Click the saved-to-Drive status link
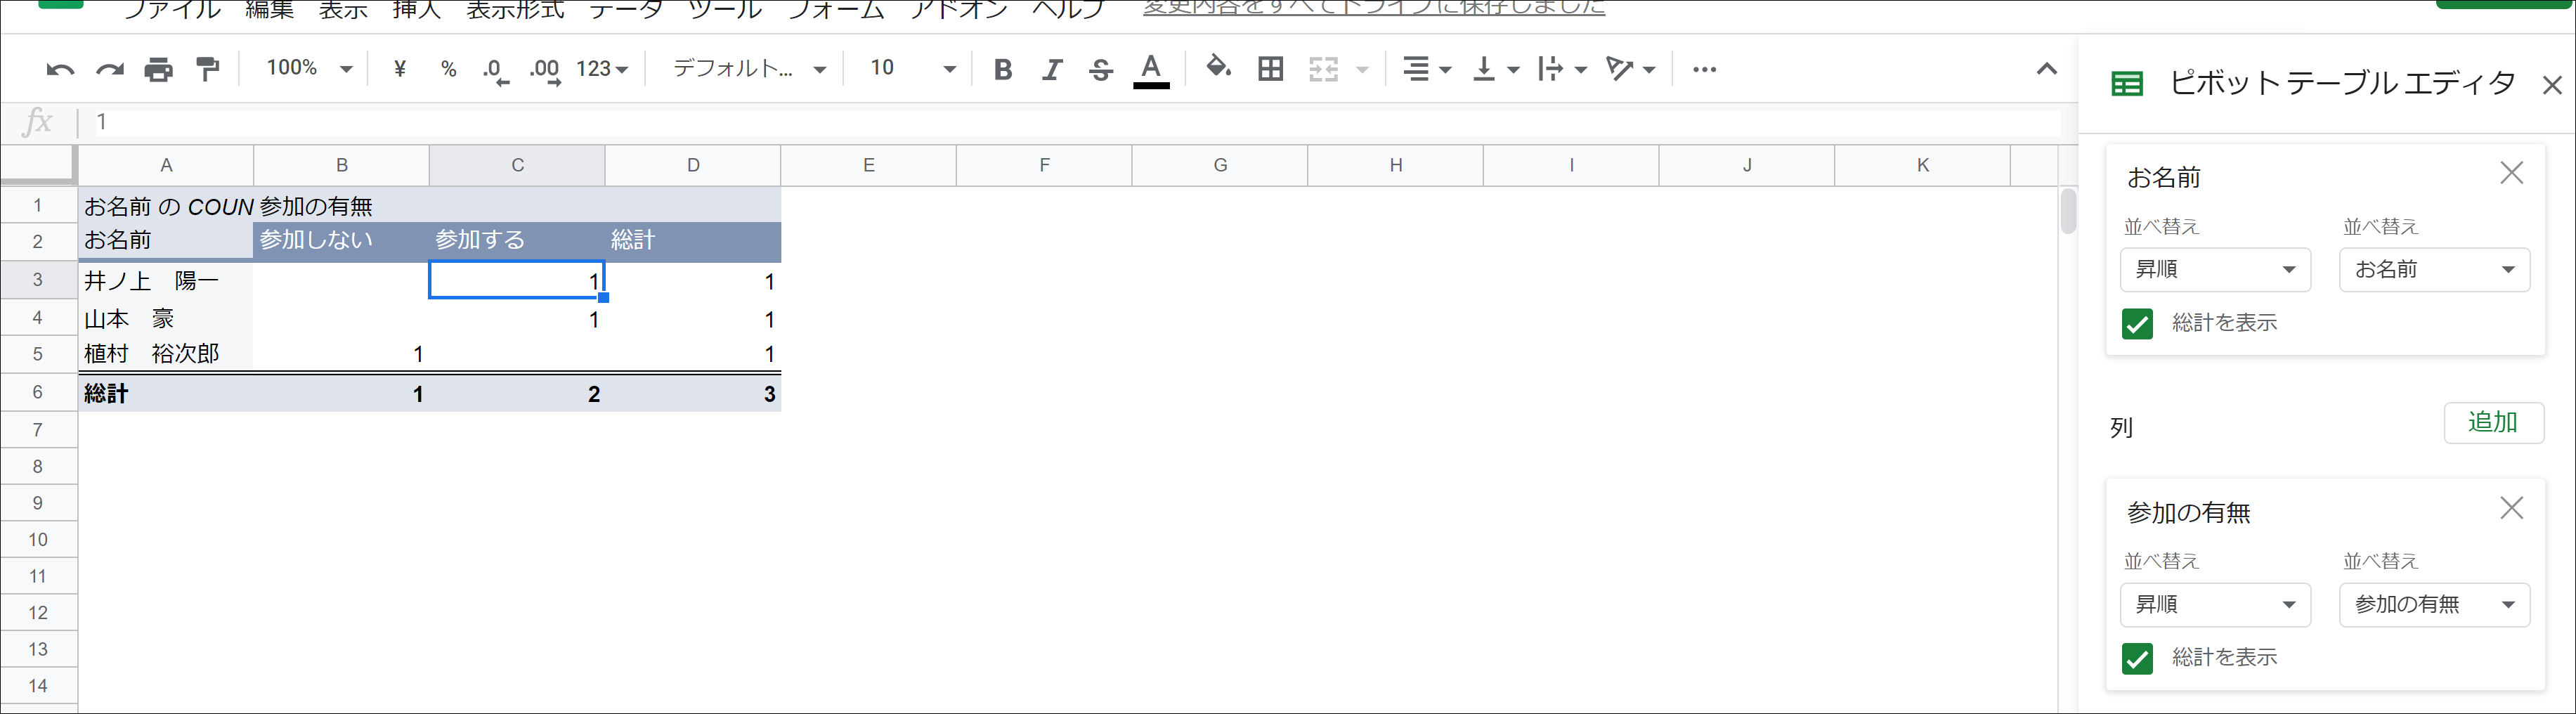This screenshot has width=2576, height=714. 1374,8
